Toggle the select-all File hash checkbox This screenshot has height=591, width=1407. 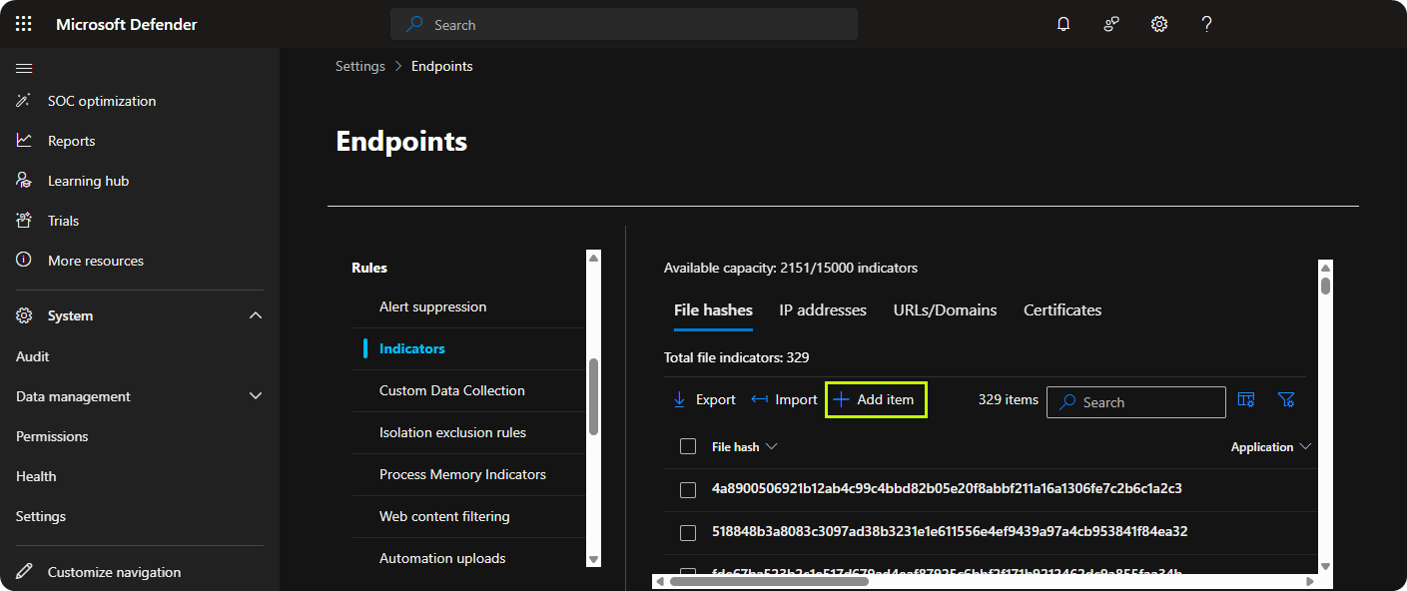click(x=688, y=446)
